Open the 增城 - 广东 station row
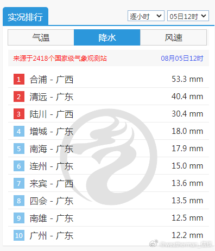Screen dimensions: 215x251 coord(109,131)
